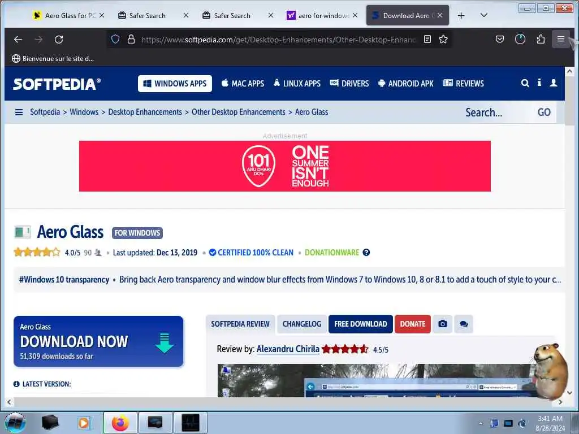Close the Download Aero tab
The height and width of the screenshot is (434, 579).
coord(440,15)
